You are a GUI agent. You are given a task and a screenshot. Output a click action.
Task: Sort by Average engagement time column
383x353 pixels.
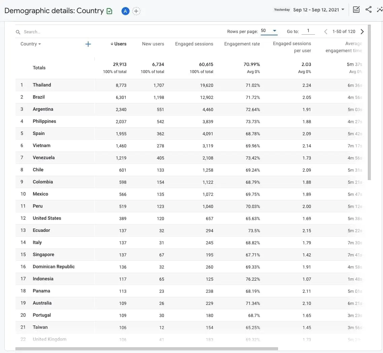tap(344, 47)
